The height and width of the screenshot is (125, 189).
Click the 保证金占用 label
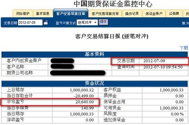pyautogui.click(x=114, y=102)
